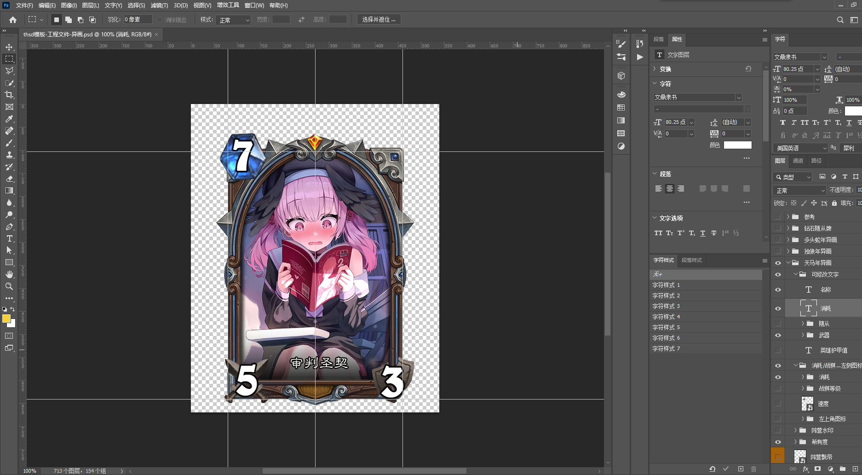The image size is (862, 475).
Task: Open the 滤镜(T) menu
Action: pos(159,6)
